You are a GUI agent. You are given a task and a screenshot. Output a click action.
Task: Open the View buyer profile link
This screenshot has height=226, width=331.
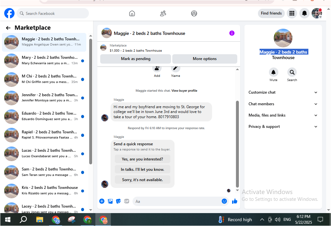184,91
